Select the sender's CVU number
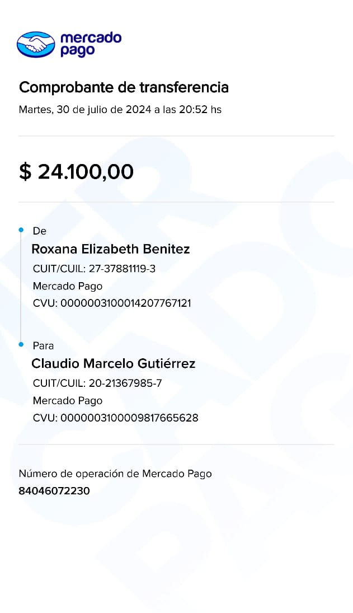The image size is (353, 613). coord(112,303)
